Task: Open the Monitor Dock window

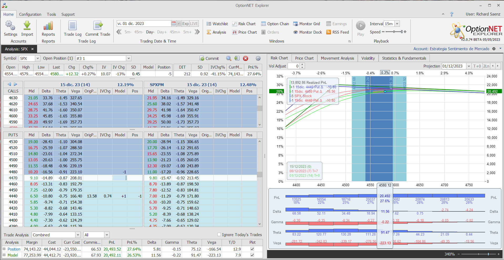Action: pos(308,32)
